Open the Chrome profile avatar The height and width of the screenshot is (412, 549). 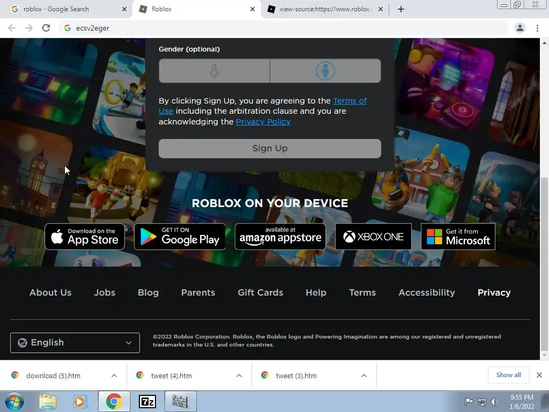point(520,28)
